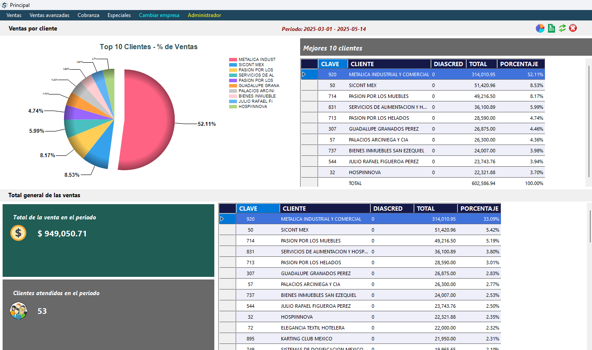This screenshot has width=592, height=350.
Task: Open the Cobranza menu
Action: pos(88,15)
